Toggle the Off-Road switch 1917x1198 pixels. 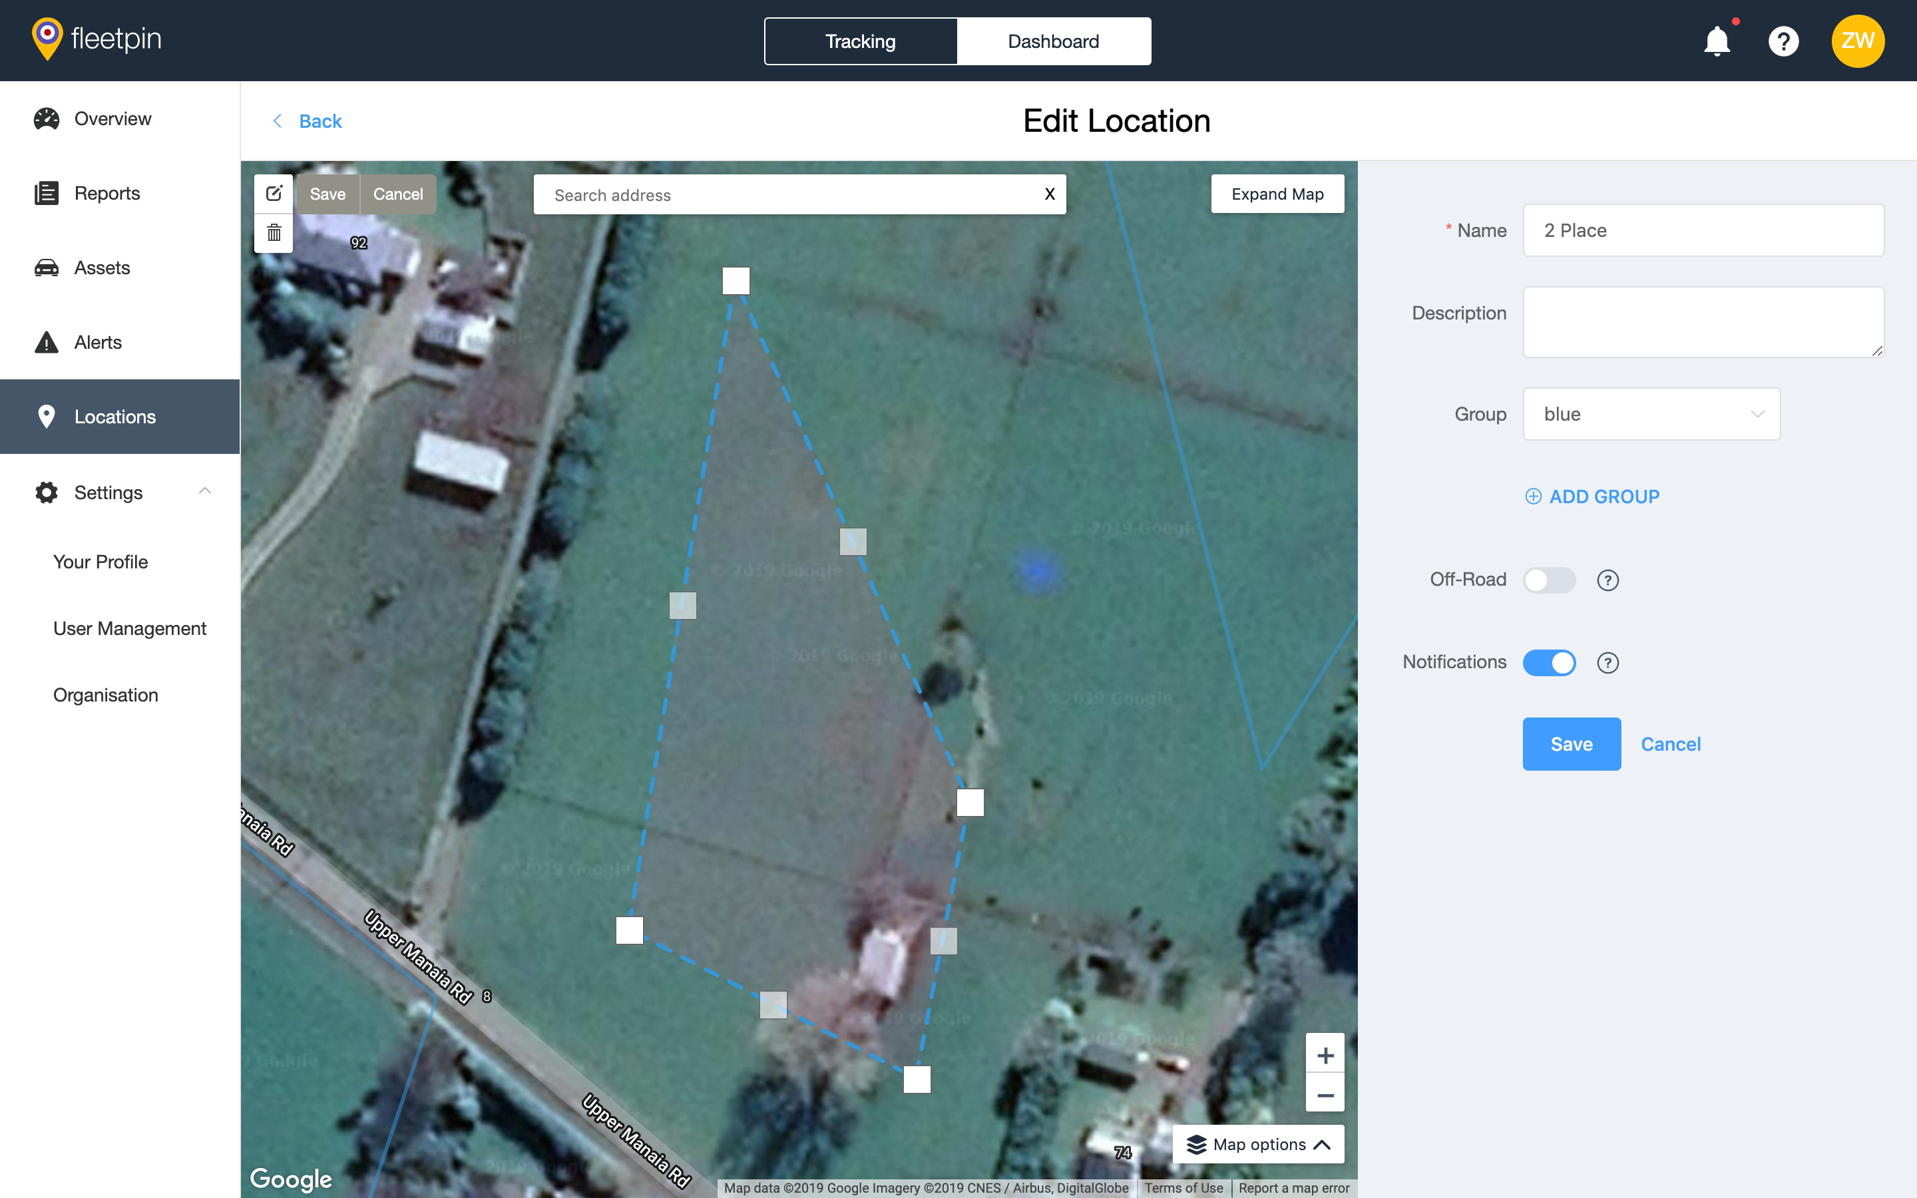[1550, 580]
